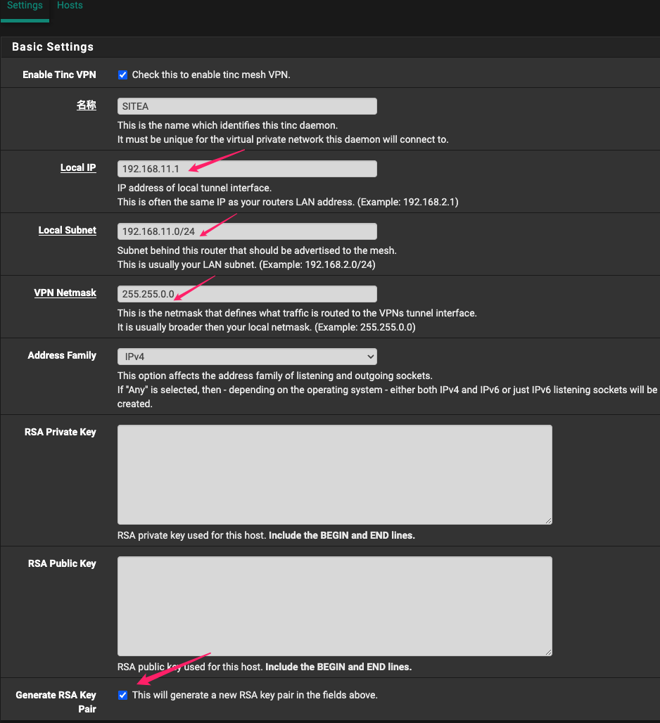The width and height of the screenshot is (660, 723).
Task: Click the underlined VPN Netmask label
Action: pos(65,293)
